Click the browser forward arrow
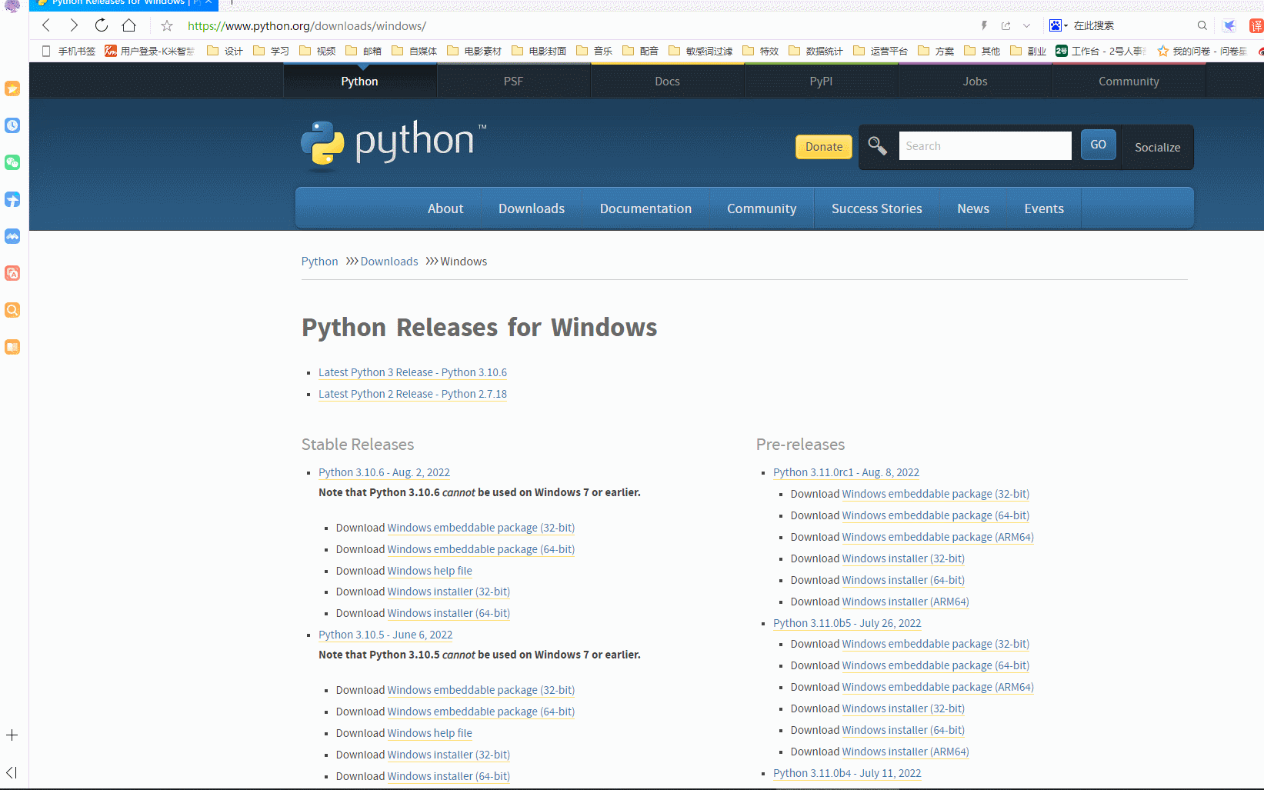The image size is (1264, 790). point(73,25)
